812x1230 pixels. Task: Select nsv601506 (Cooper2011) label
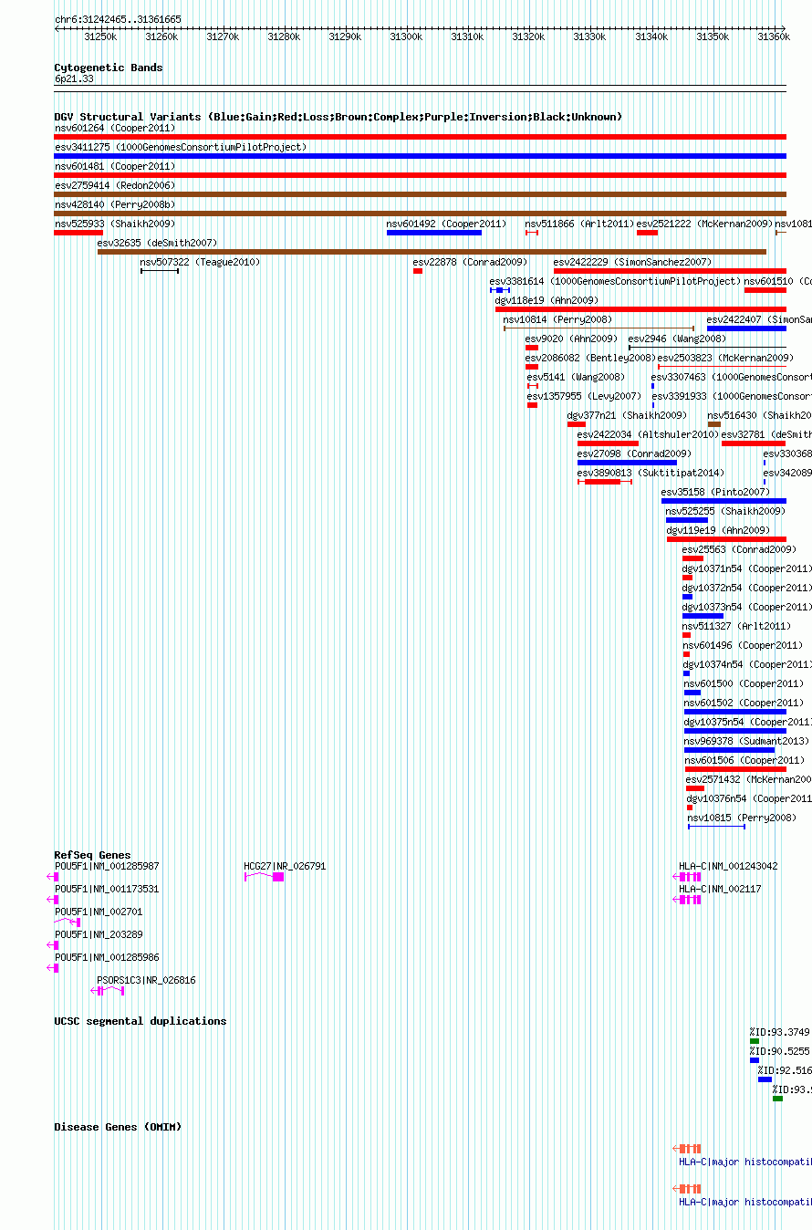(744, 760)
